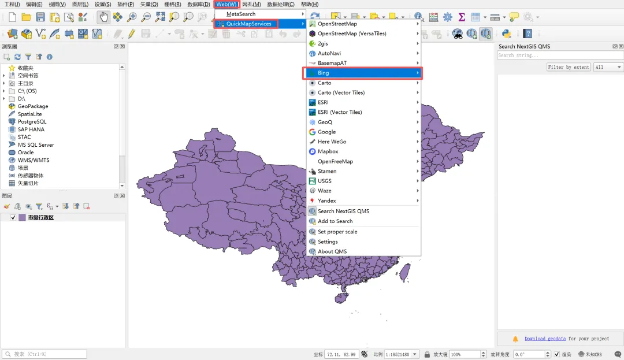Select the Zoom In magnifier tool
The image size is (624, 360).
(x=132, y=17)
